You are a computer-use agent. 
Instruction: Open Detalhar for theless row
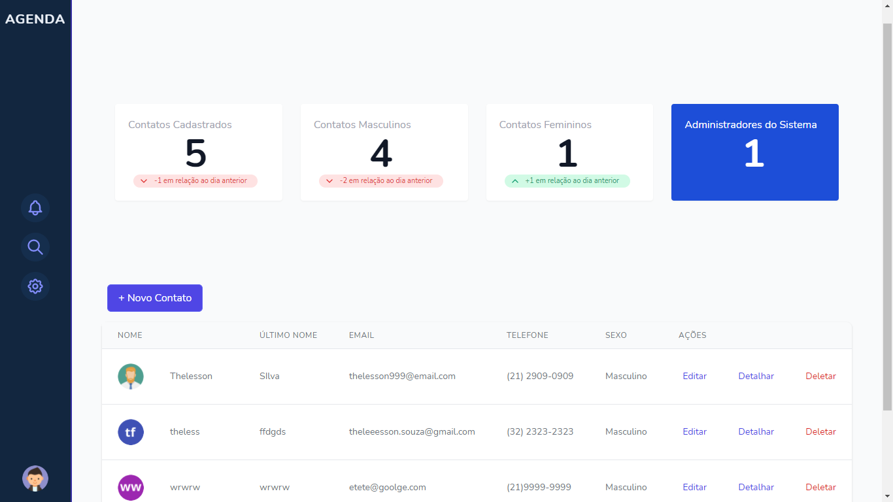pyautogui.click(x=756, y=432)
